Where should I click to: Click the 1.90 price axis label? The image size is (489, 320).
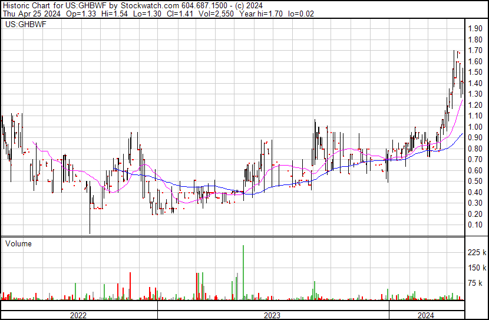click(x=476, y=29)
